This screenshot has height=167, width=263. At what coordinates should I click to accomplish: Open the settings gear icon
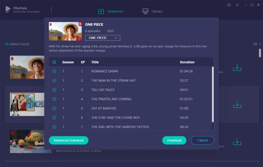click(229, 5)
